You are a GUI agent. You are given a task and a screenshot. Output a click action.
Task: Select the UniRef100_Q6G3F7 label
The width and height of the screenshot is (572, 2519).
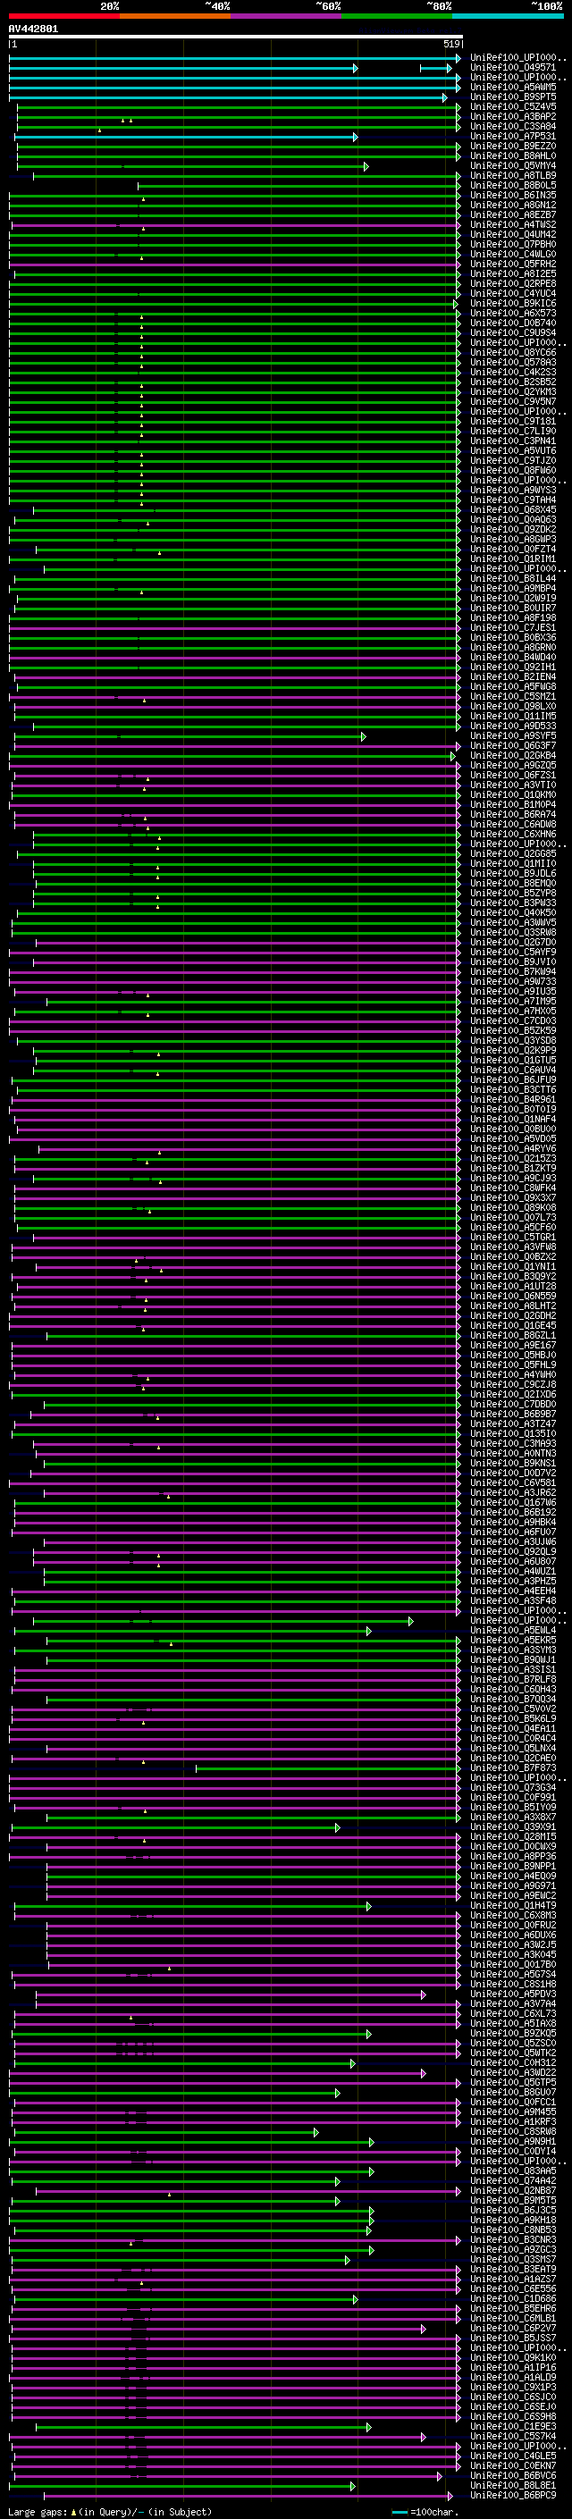coord(513,745)
